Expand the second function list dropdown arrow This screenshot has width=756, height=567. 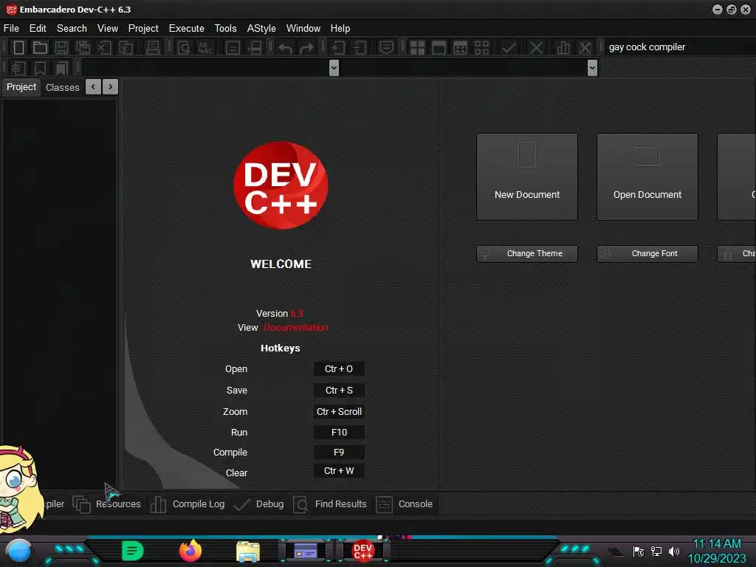tap(593, 68)
